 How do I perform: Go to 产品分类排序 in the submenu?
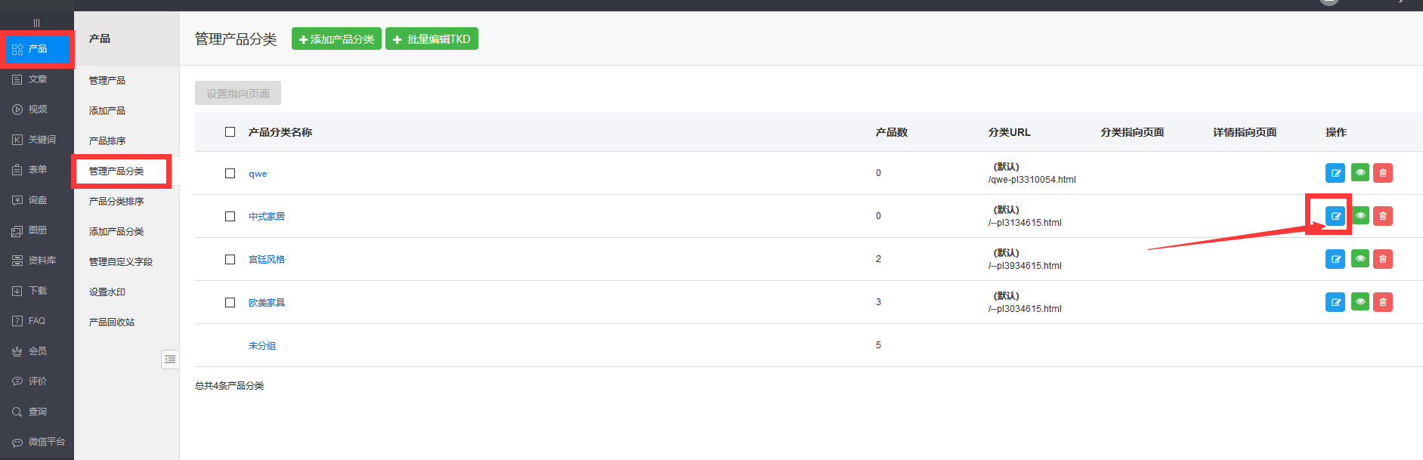point(116,202)
